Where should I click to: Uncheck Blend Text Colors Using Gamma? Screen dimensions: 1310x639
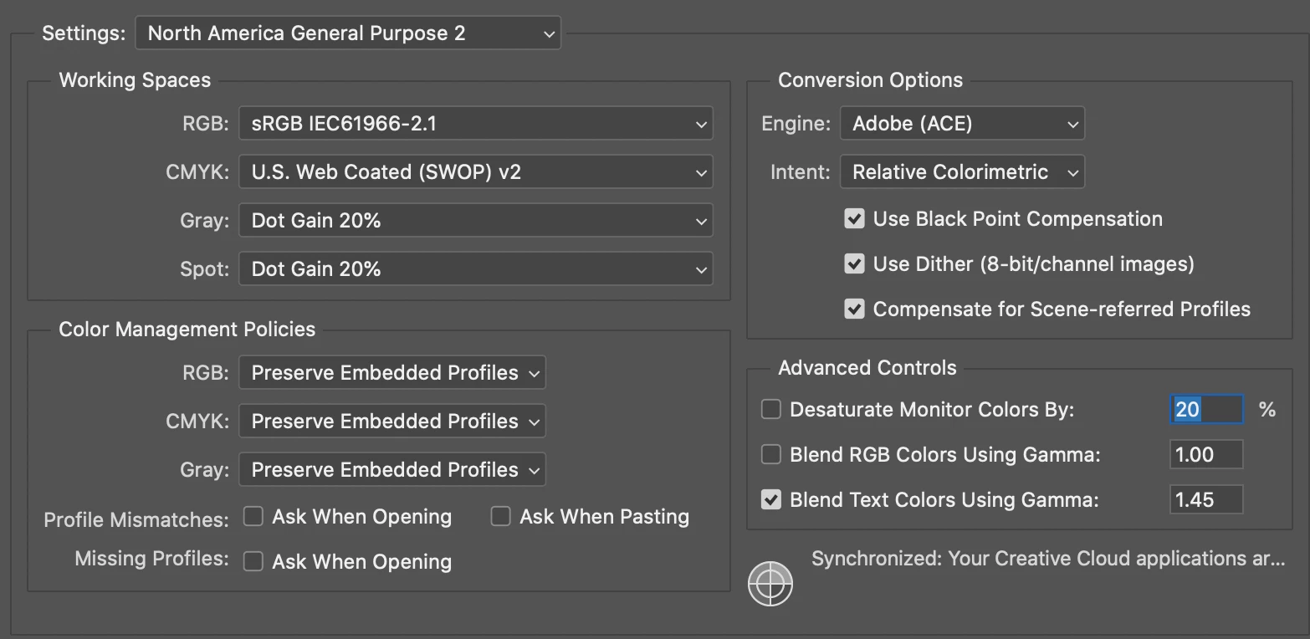click(x=770, y=500)
